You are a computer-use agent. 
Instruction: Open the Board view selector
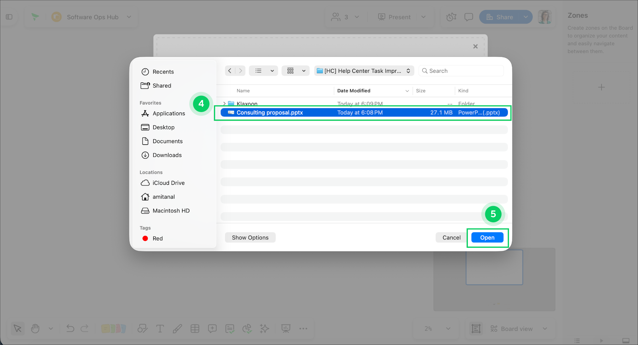(519, 329)
